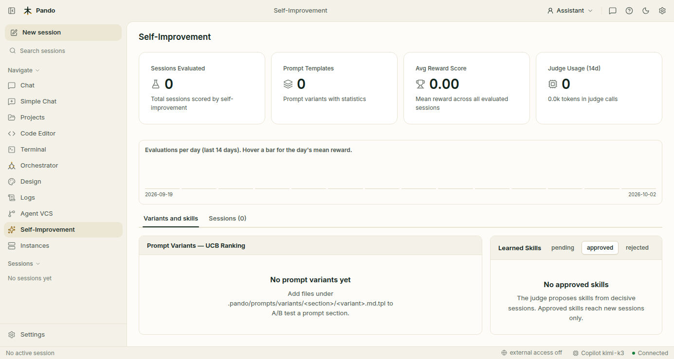Viewport: 674px width, 359px height.
Task: Open the help question mark icon
Action: [629, 11]
